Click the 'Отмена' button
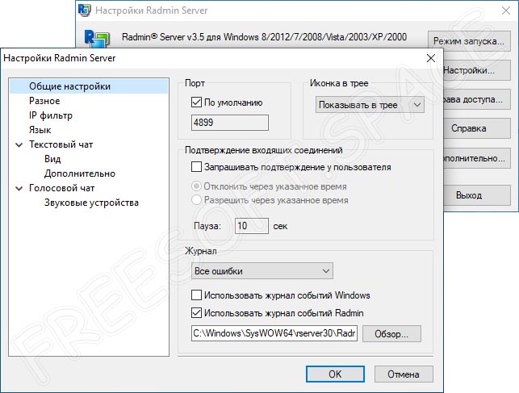Image resolution: width=519 pixels, height=393 pixels. (404, 374)
